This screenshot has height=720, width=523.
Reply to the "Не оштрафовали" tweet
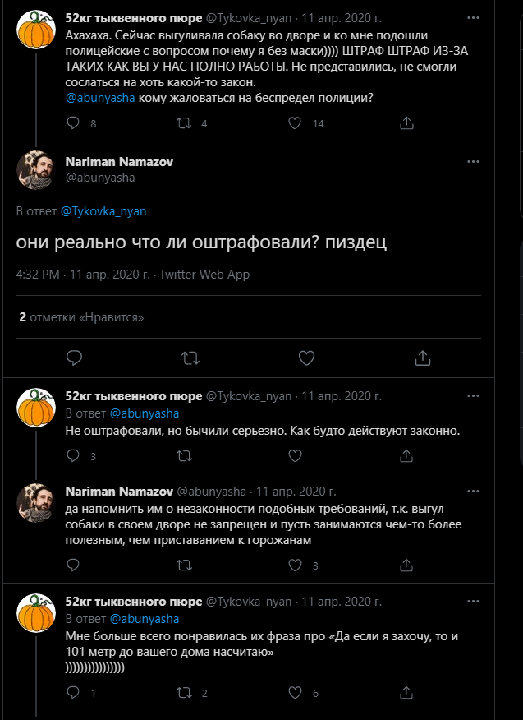pyautogui.click(x=73, y=455)
